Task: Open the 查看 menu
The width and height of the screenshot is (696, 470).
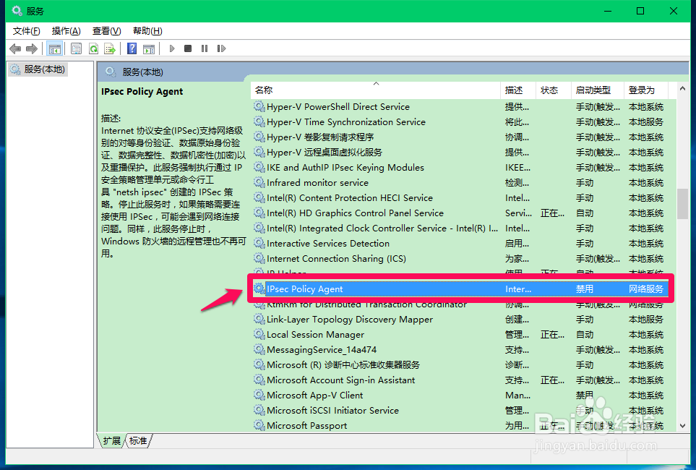Action: (106, 30)
